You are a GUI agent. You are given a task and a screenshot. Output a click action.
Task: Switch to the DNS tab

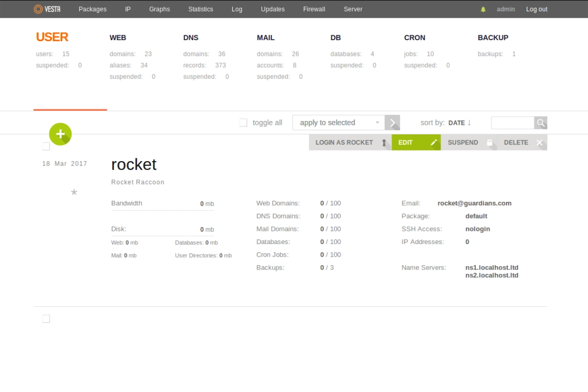point(191,37)
